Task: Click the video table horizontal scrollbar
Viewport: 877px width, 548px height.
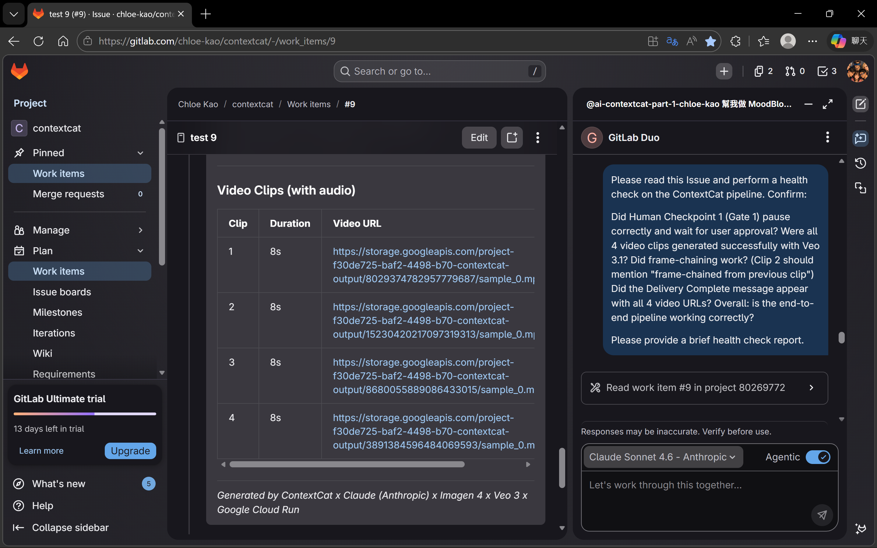Action: pyautogui.click(x=347, y=465)
